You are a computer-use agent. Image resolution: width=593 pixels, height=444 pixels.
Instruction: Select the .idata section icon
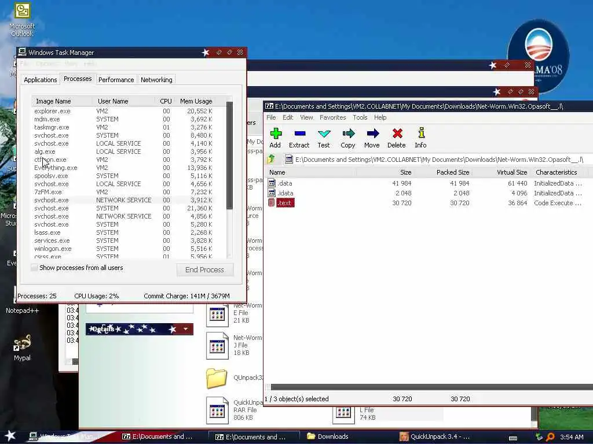click(271, 193)
